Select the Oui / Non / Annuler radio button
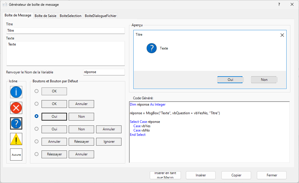This screenshot has height=183, width=299. (36, 129)
